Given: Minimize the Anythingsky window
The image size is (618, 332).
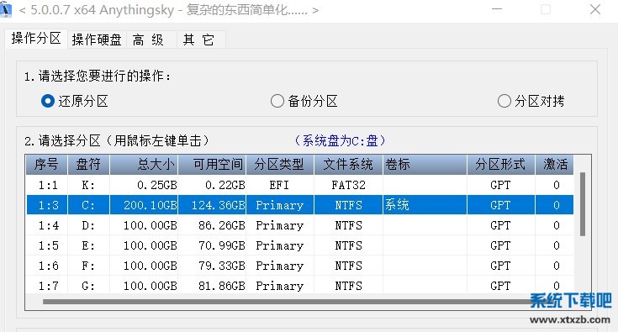Looking at the screenshot, I should pyautogui.click(x=497, y=9).
